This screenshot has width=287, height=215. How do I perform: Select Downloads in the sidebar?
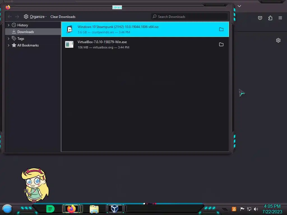tap(33, 32)
